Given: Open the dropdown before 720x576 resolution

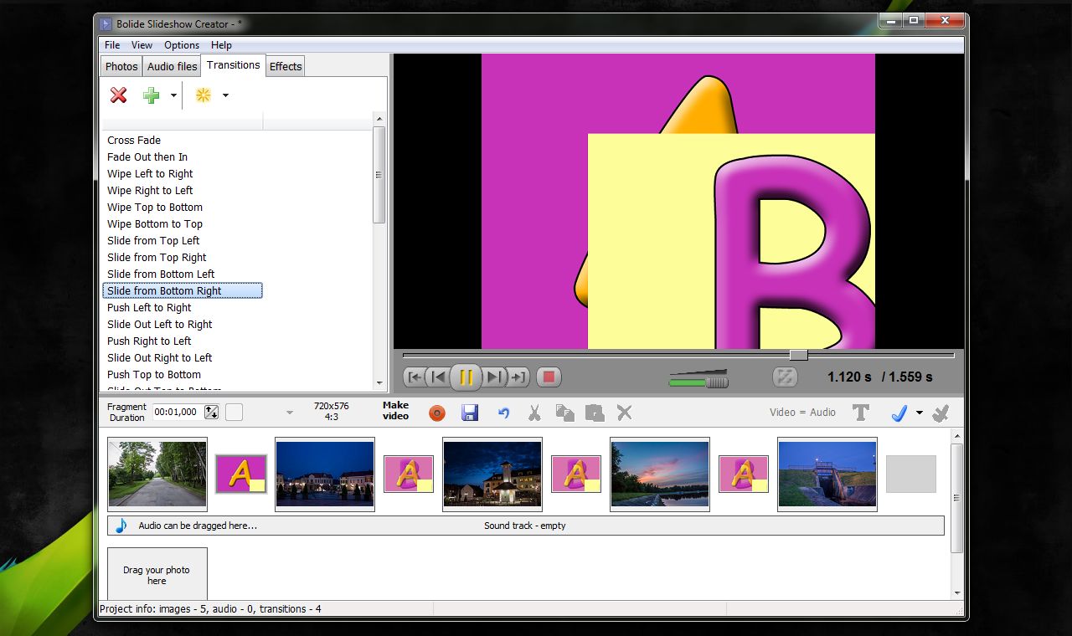Looking at the screenshot, I should 290,413.
